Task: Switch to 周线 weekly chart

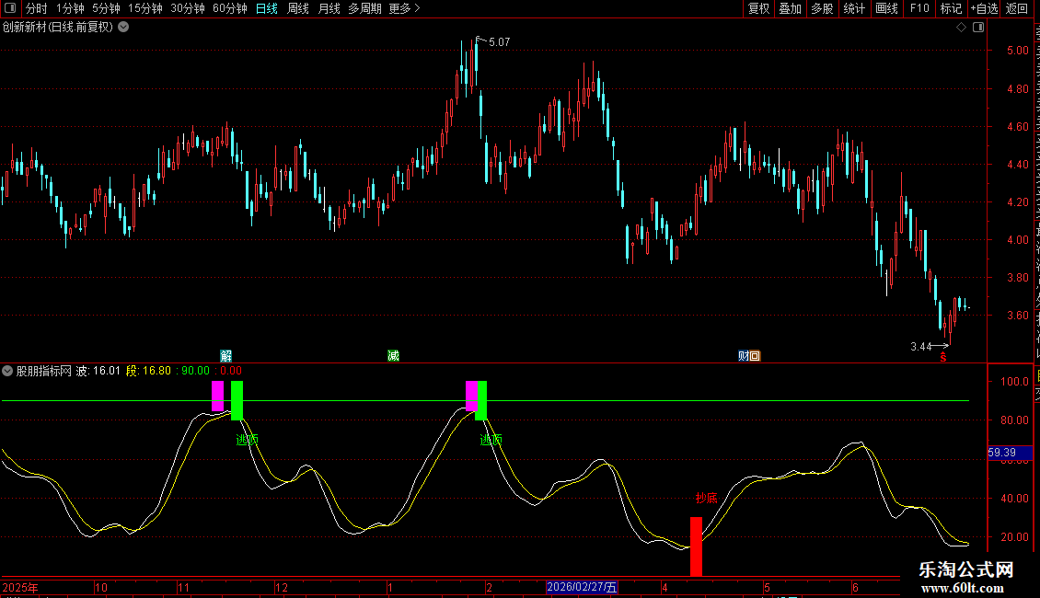Action: point(298,8)
